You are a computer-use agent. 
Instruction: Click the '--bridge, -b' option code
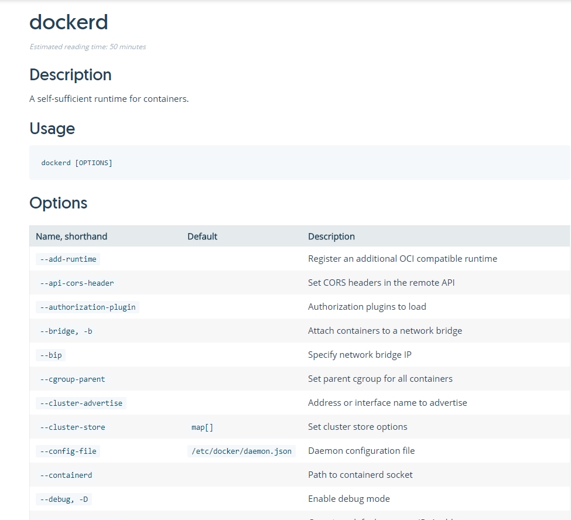66,331
